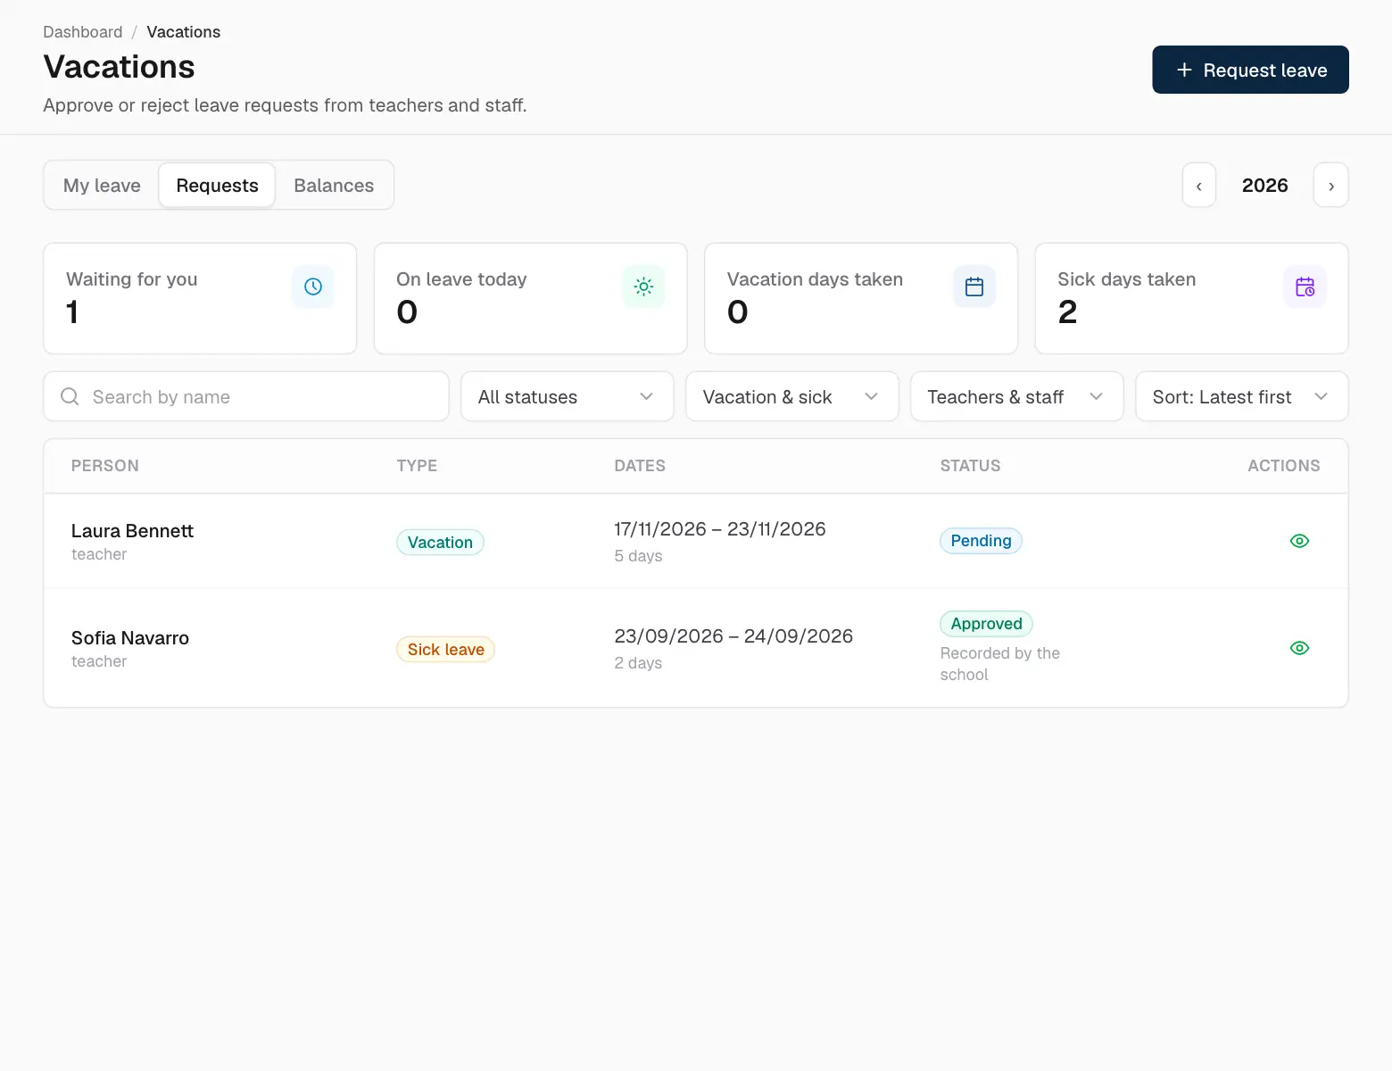
Task: Switch to the Balances tab
Action: click(334, 185)
